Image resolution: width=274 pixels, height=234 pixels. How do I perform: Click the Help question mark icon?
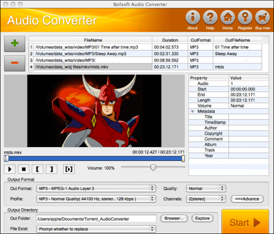pyautogui.click(x=210, y=18)
